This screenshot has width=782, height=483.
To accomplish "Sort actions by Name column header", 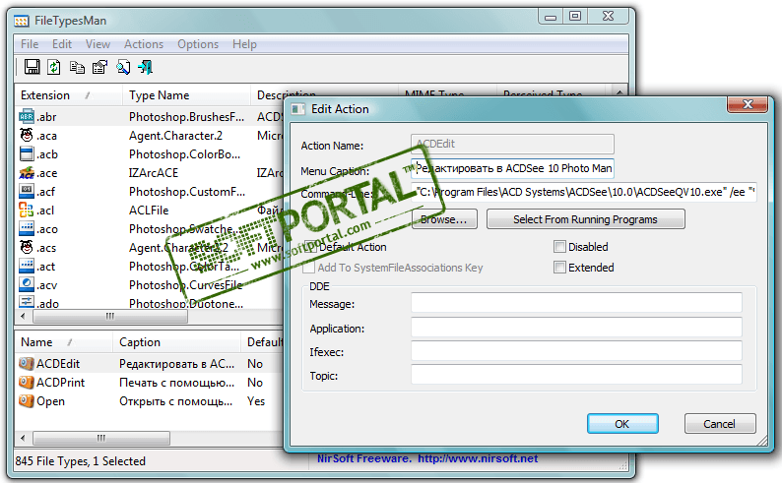I will (x=63, y=342).
